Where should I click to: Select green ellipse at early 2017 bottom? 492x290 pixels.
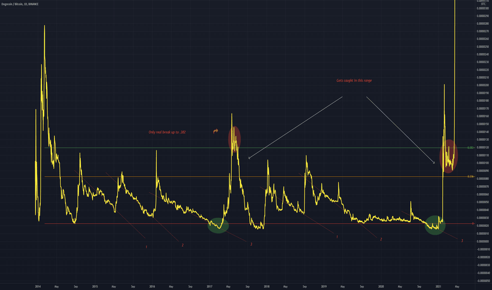pyautogui.click(x=218, y=226)
